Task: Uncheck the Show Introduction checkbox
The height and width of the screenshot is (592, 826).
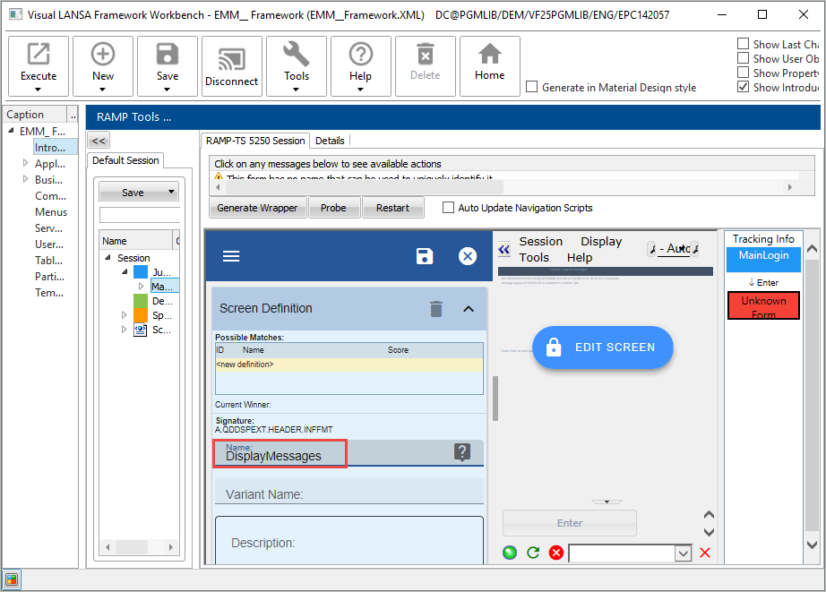Action: click(x=743, y=87)
